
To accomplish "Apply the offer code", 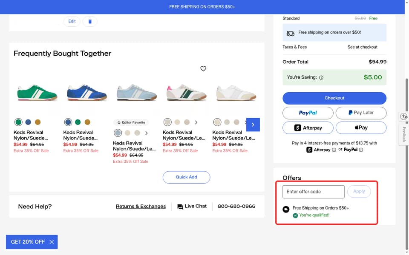I will [359, 192].
